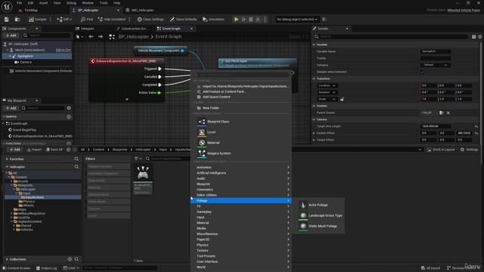Open Content Drawer in status bar

pyautogui.click(x=17, y=268)
